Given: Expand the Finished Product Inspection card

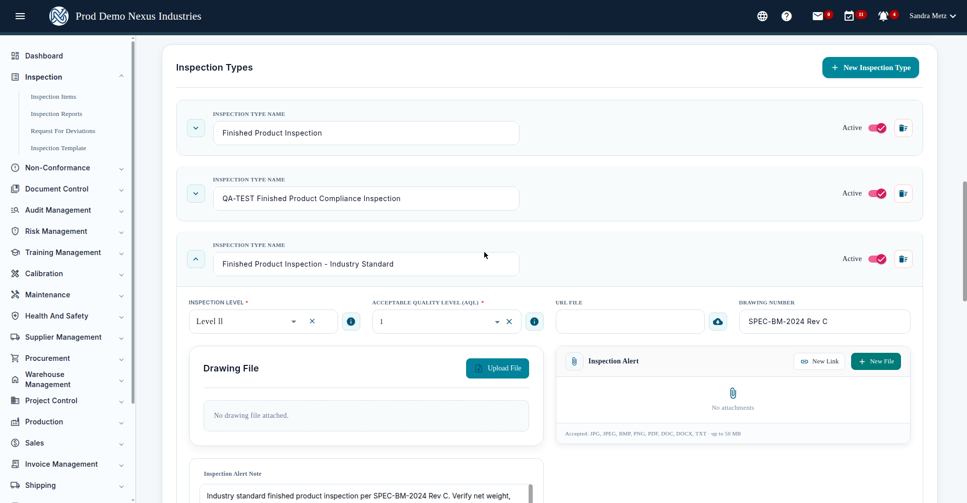Looking at the screenshot, I should pos(196,128).
